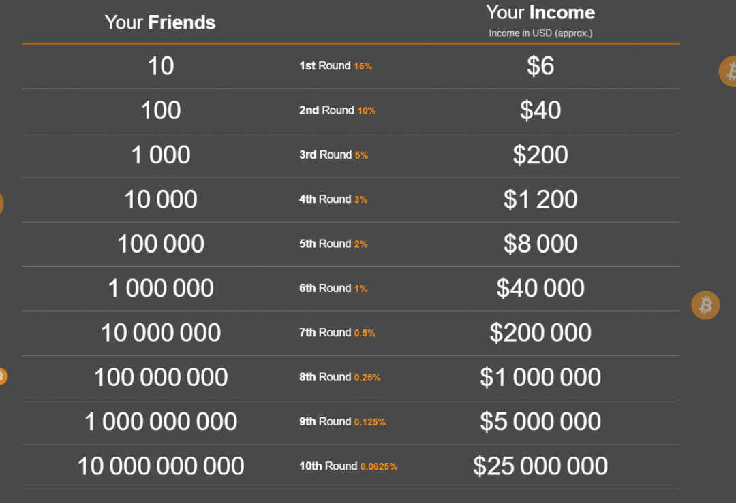Screen dimensions: 736x503
Task: Click the $1 000 000 income value
Action: (540, 377)
